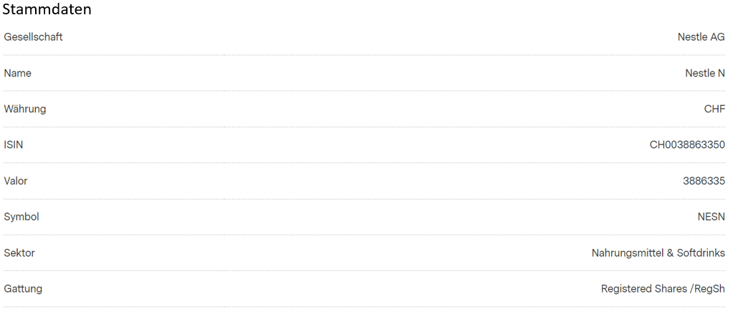Click the ISIN number CH0038863350
Screen dimensions: 733x314
coord(687,144)
